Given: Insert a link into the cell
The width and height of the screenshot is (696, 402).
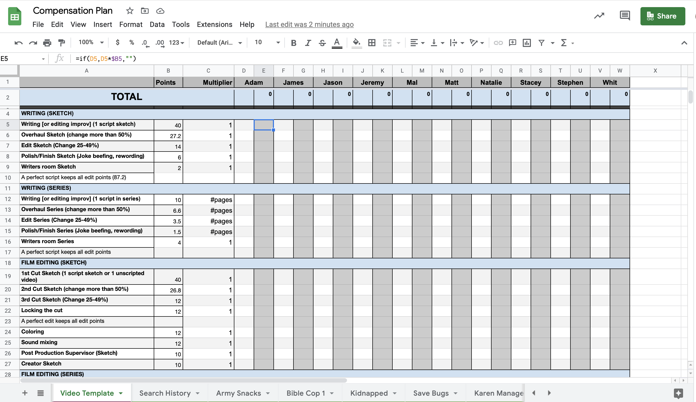Looking at the screenshot, I should pyautogui.click(x=498, y=43).
